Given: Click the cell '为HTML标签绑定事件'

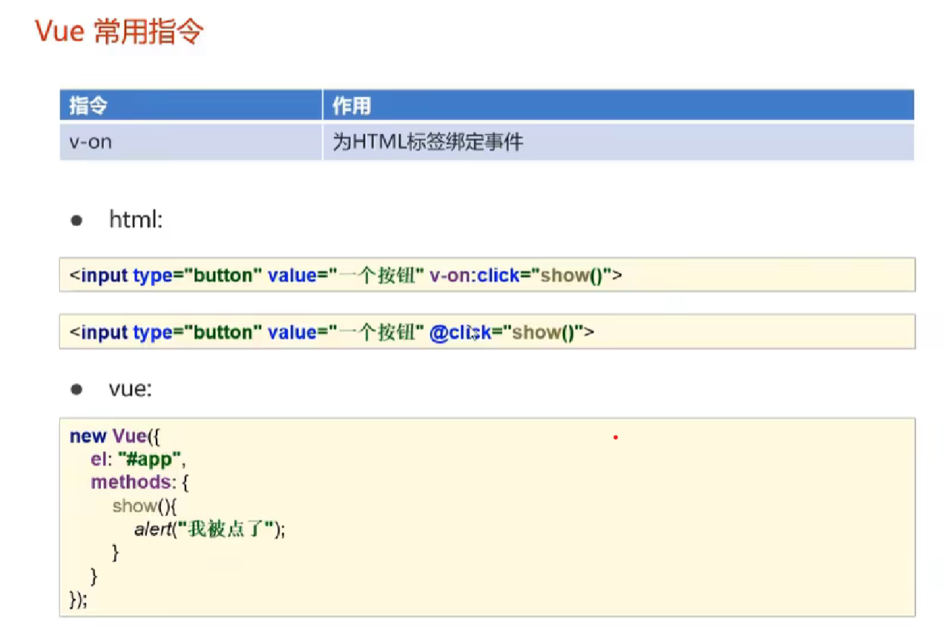Looking at the screenshot, I should 619,142.
